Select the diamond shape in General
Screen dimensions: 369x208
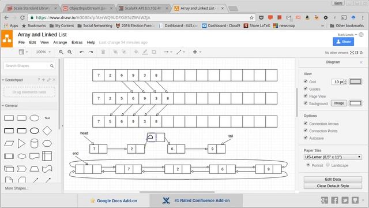47,131
